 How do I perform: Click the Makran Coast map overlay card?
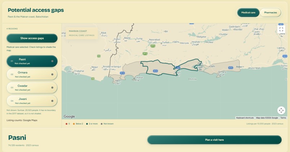pos(82,33)
